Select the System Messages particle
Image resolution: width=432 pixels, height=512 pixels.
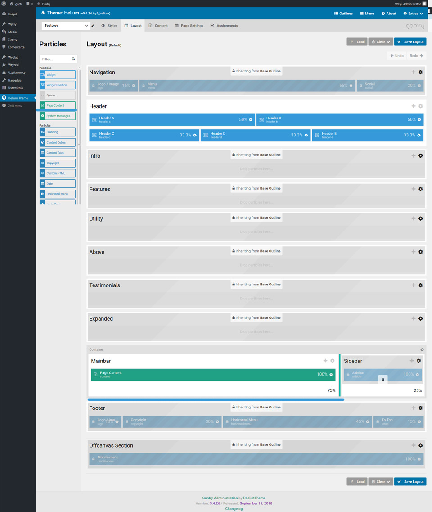tap(58, 116)
